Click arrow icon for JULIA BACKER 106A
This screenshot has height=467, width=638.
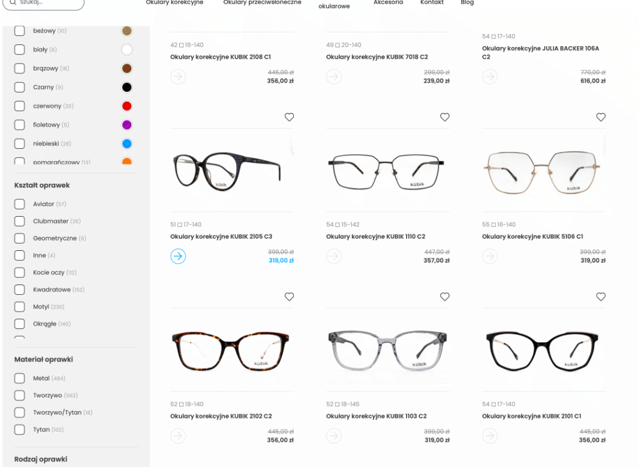point(490,77)
